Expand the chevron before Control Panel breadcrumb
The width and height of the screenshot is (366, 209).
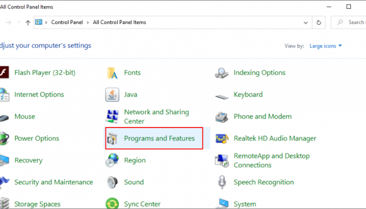(46, 22)
